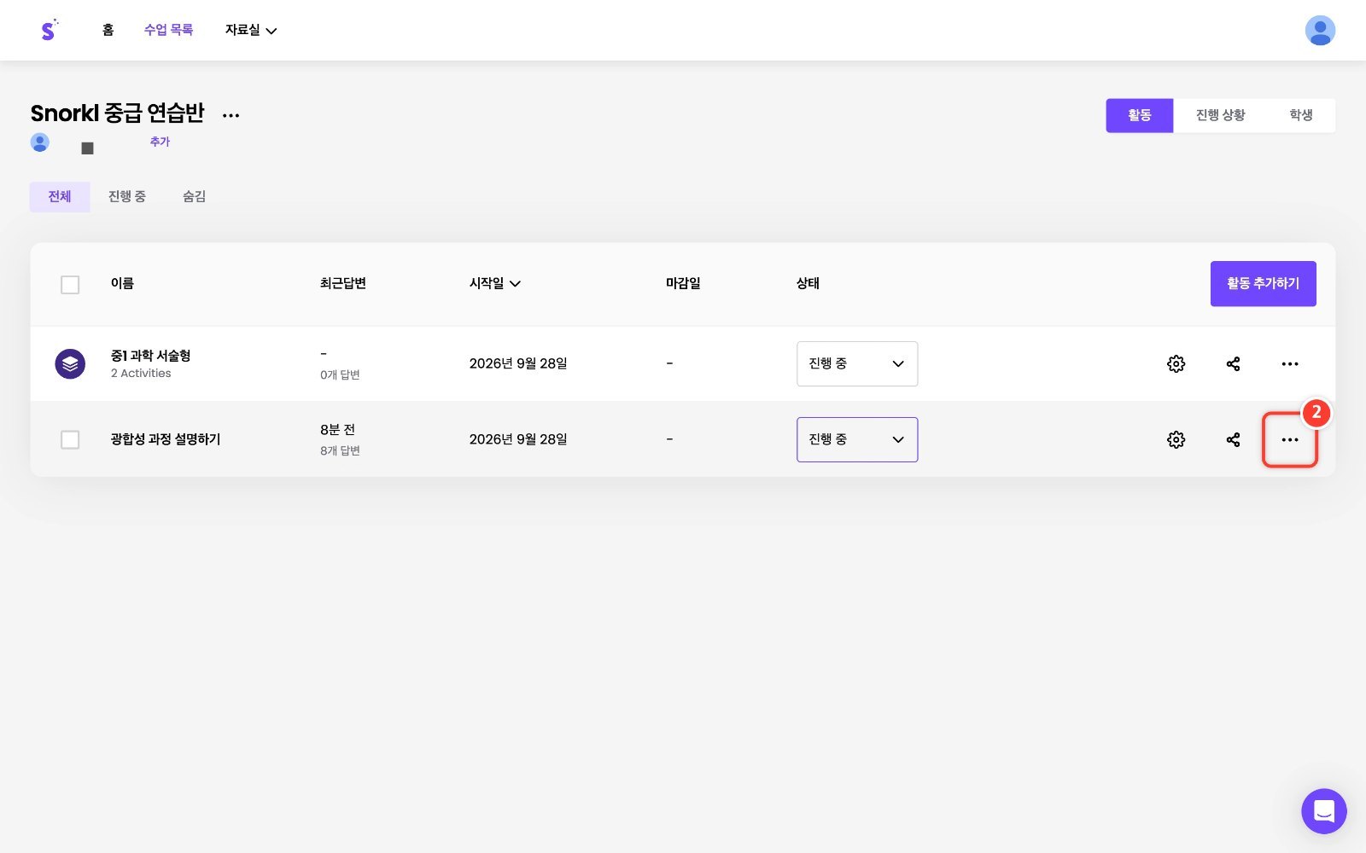Select the 전체 filter tab
Viewport: 1366px width, 853px height.
[x=60, y=197]
